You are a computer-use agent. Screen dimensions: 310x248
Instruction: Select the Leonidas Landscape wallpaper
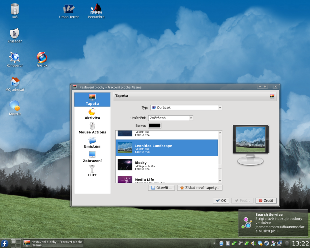pyautogui.click(x=167, y=148)
